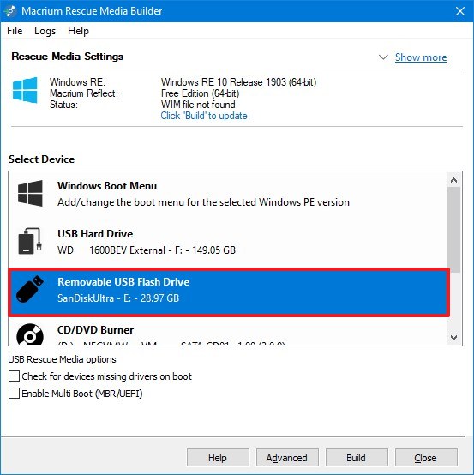Close the Rescue Media Builder window
The width and height of the screenshot is (474, 475).
pos(460,11)
